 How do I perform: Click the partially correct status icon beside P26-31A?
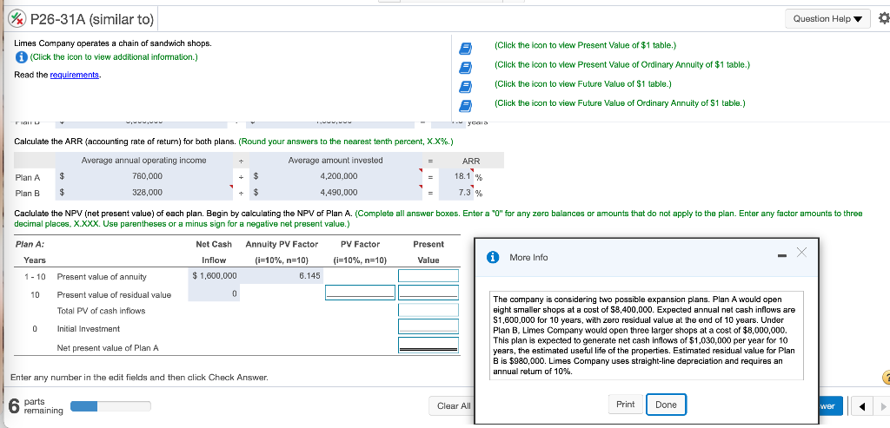(17, 19)
